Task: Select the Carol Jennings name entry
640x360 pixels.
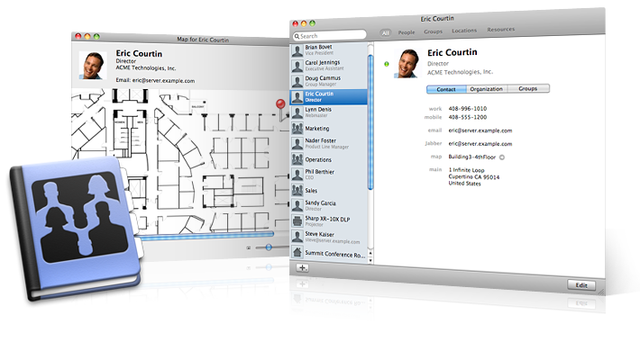Action: pos(323,63)
